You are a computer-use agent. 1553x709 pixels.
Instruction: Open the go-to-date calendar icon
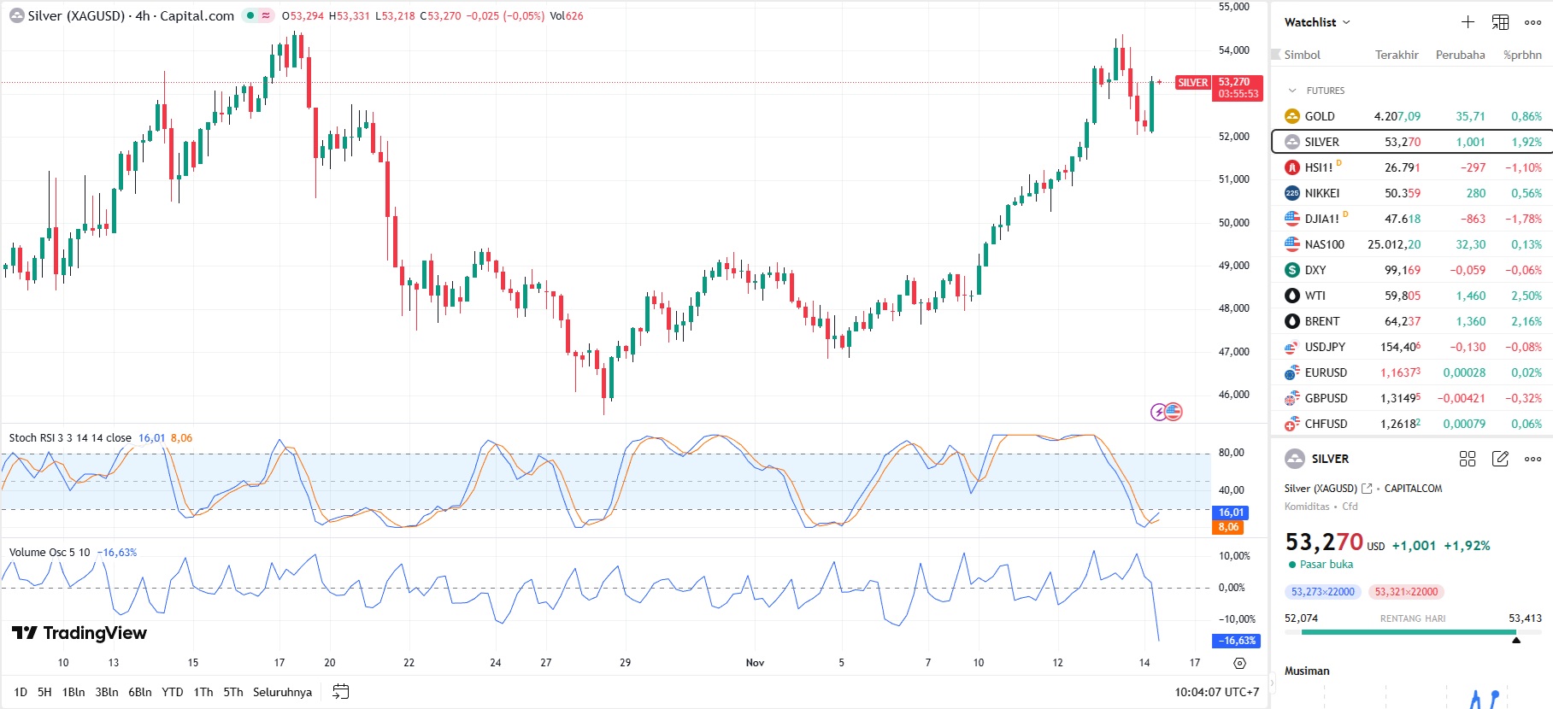(340, 692)
